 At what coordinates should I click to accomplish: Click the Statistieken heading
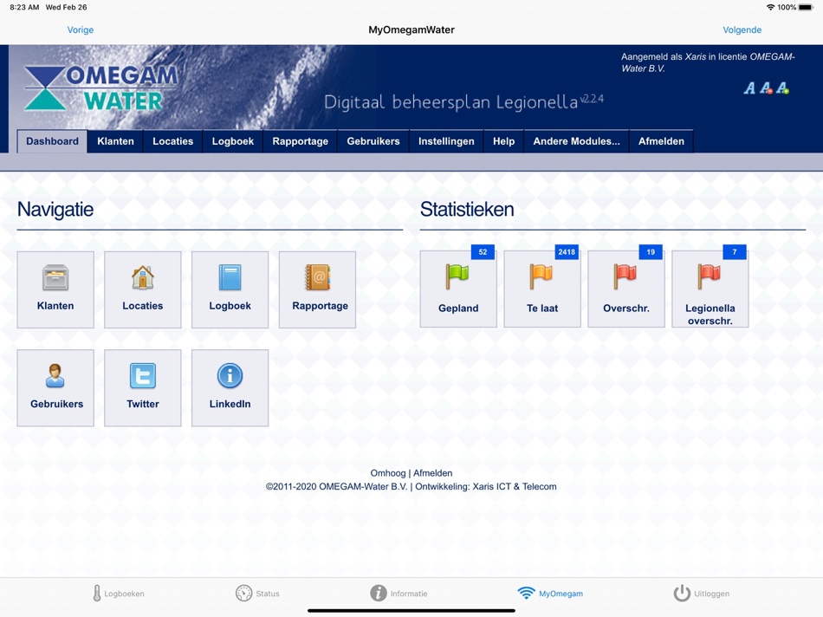(467, 210)
